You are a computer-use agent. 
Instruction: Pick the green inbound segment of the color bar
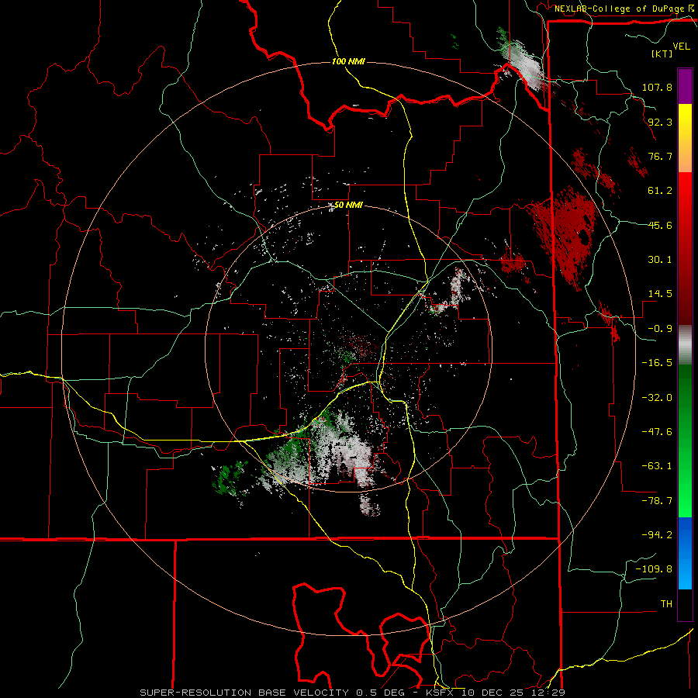tap(685, 441)
